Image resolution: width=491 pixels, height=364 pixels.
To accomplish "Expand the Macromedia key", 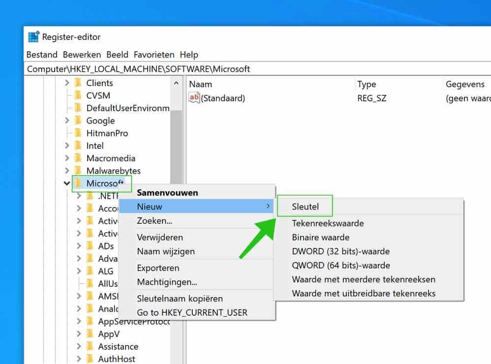I will (67, 158).
